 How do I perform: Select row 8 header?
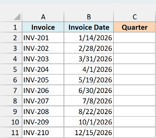[x=11, y=101]
